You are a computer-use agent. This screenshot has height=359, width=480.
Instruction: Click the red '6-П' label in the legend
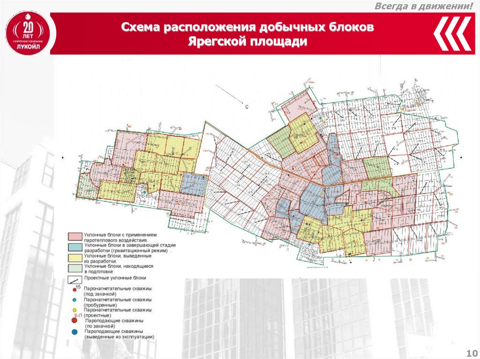pos(78,315)
